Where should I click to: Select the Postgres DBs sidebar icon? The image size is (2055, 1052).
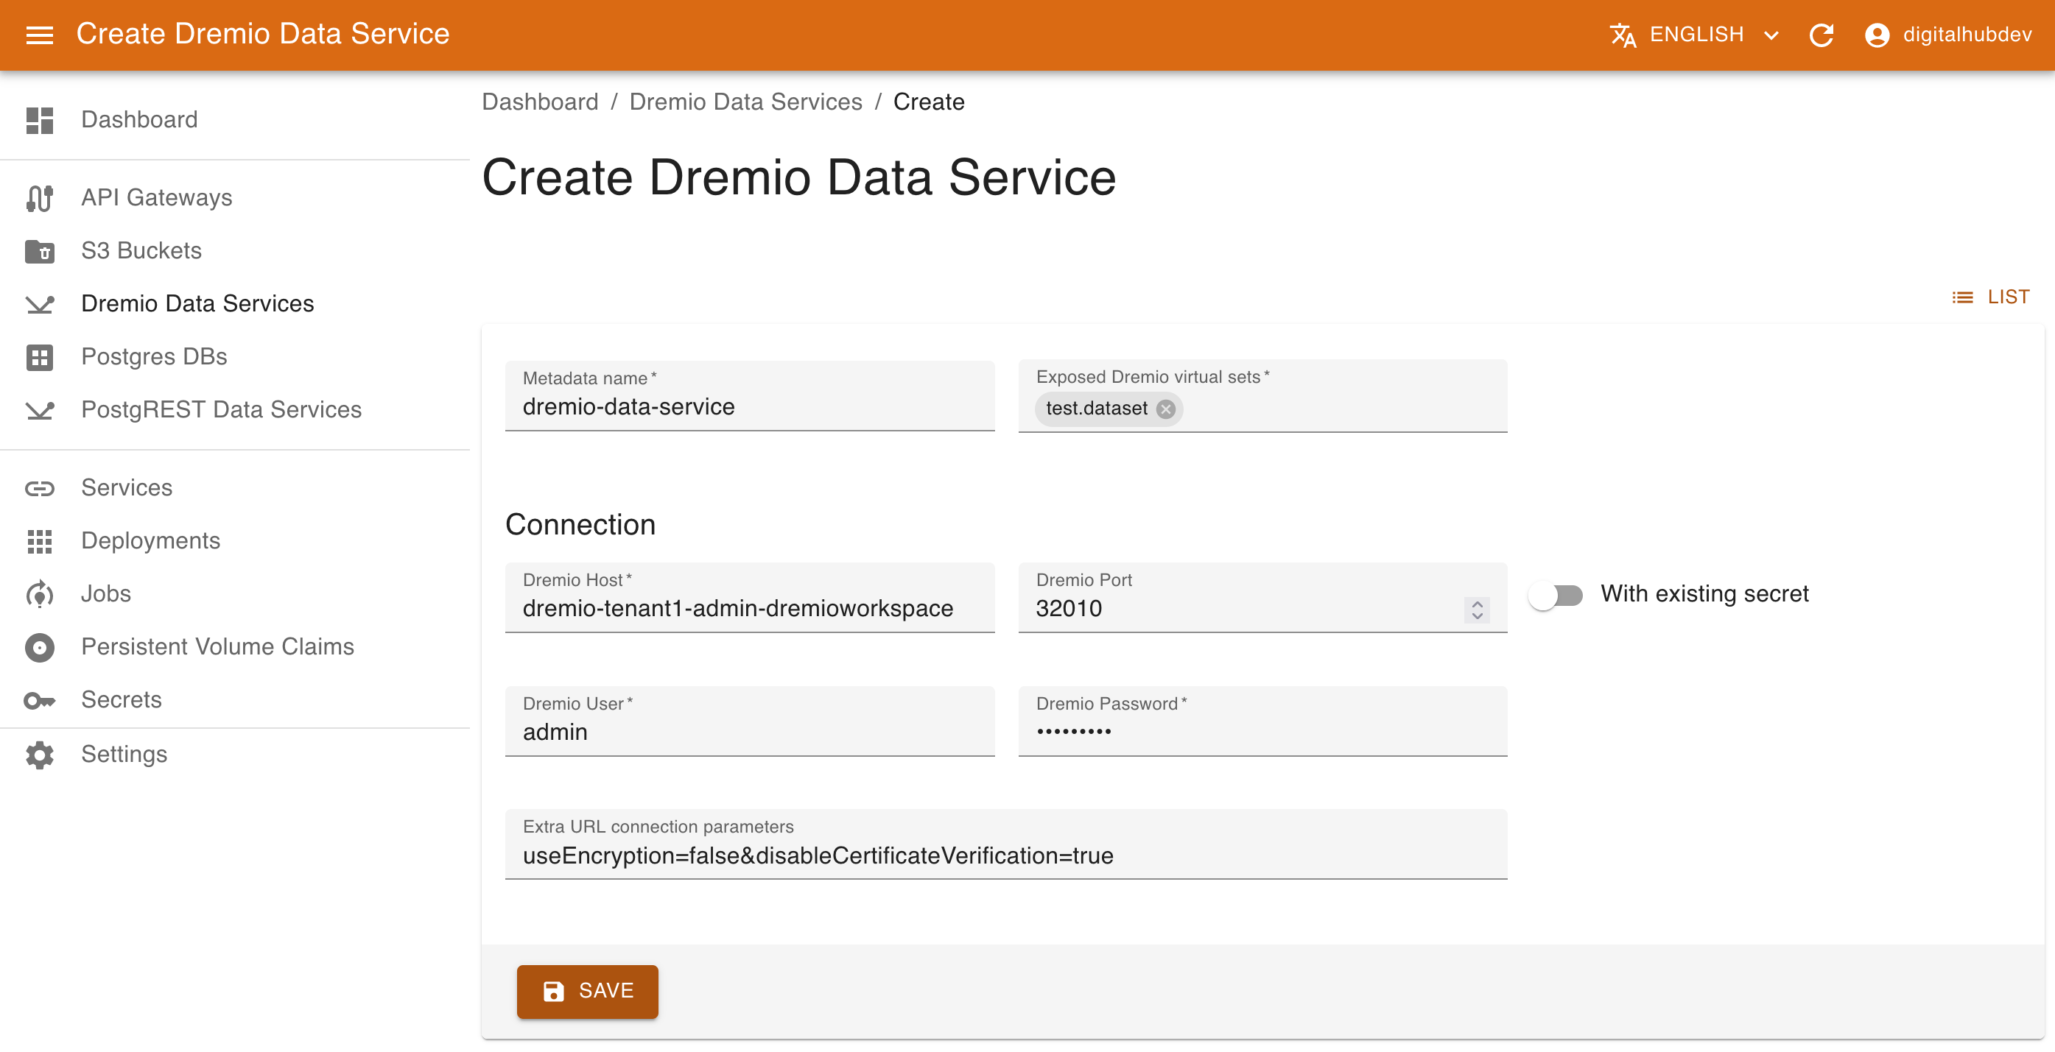pos(40,356)
